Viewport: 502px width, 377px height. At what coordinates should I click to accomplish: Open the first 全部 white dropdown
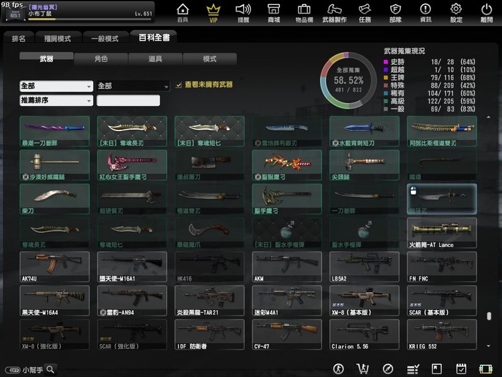pyautogui.click(x=56, y=86)
